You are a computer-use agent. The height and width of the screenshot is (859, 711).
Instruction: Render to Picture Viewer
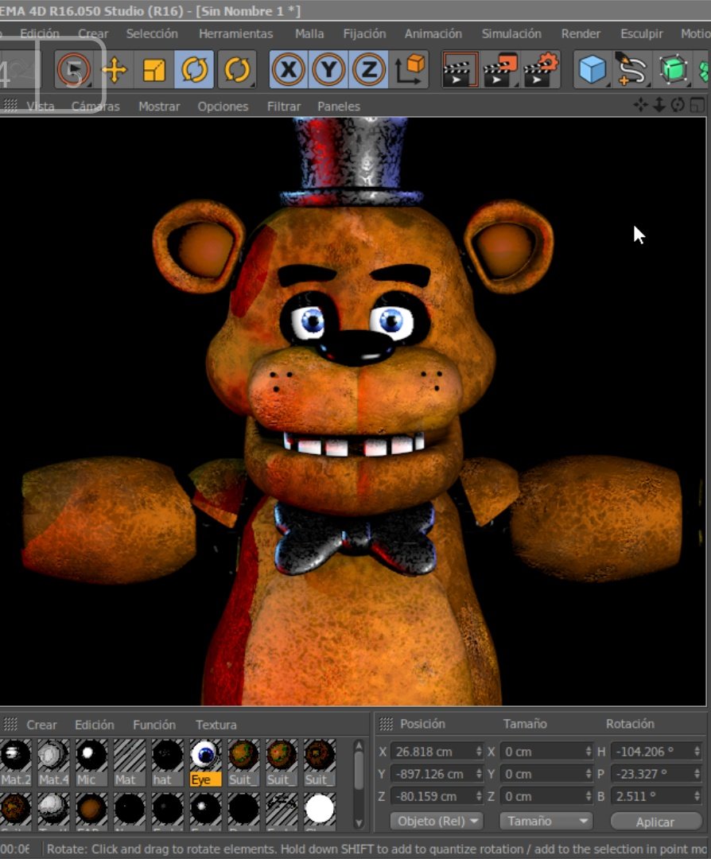500,70
